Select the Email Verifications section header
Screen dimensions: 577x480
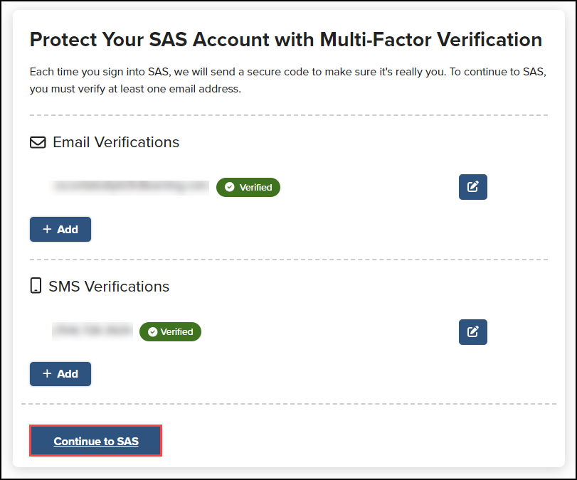(115, 142)
